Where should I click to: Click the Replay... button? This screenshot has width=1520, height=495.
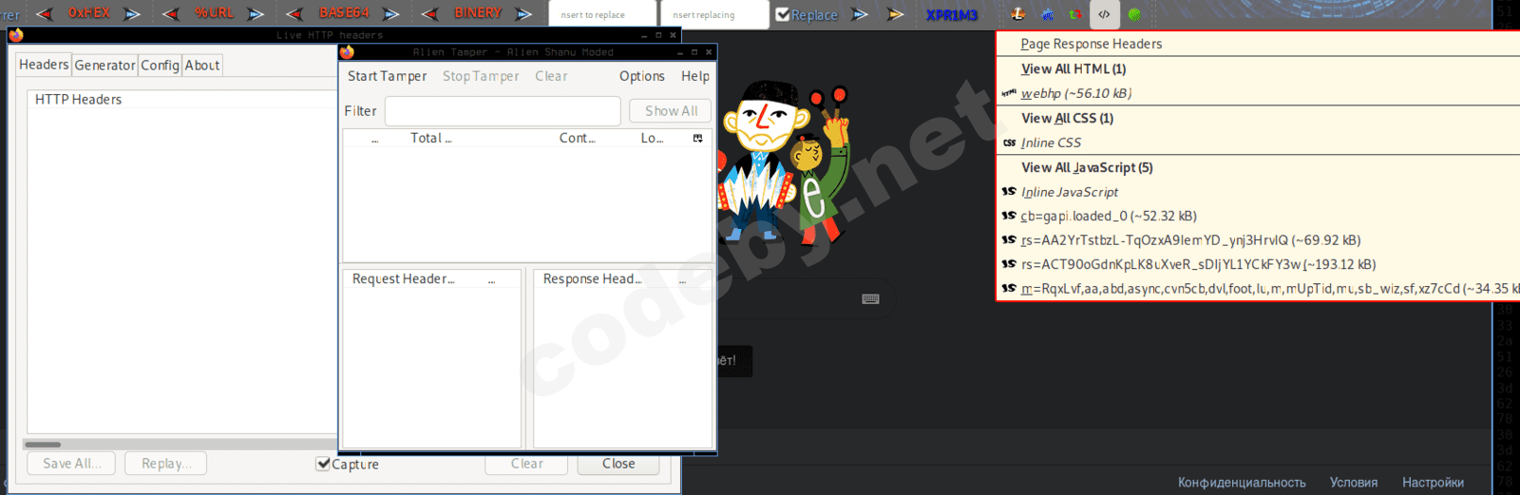pyautogui.click(x=166, y=464)
